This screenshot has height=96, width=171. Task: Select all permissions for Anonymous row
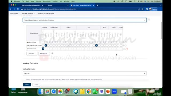[x=123, y=42]
